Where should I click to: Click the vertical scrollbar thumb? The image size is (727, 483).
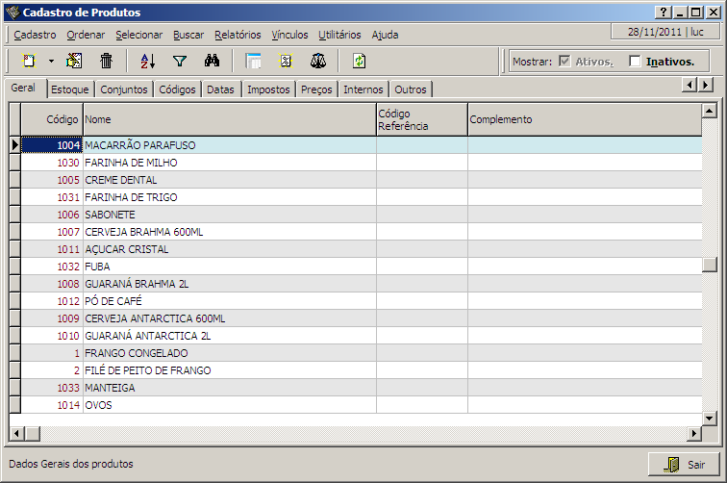point(710,267)
